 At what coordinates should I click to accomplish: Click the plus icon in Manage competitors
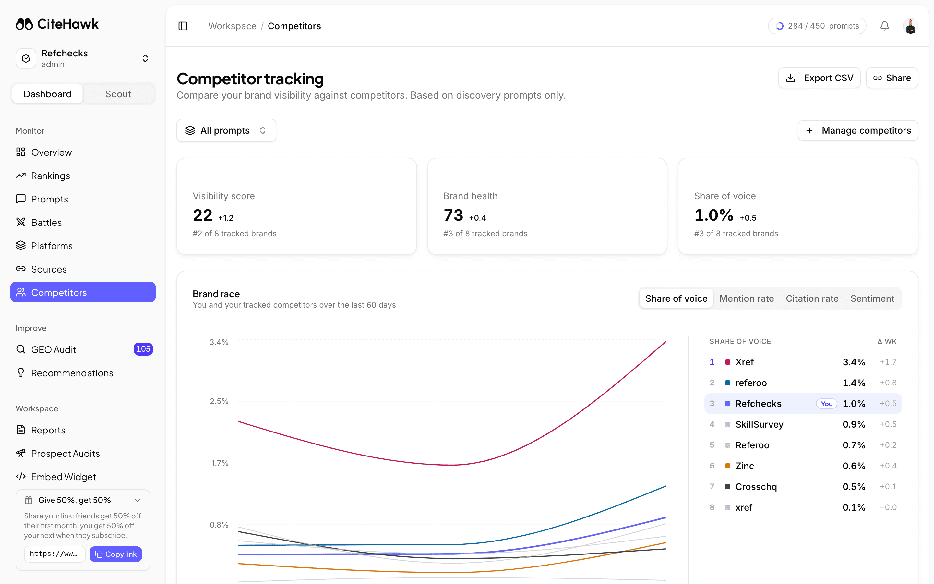[x=809, y=130]
